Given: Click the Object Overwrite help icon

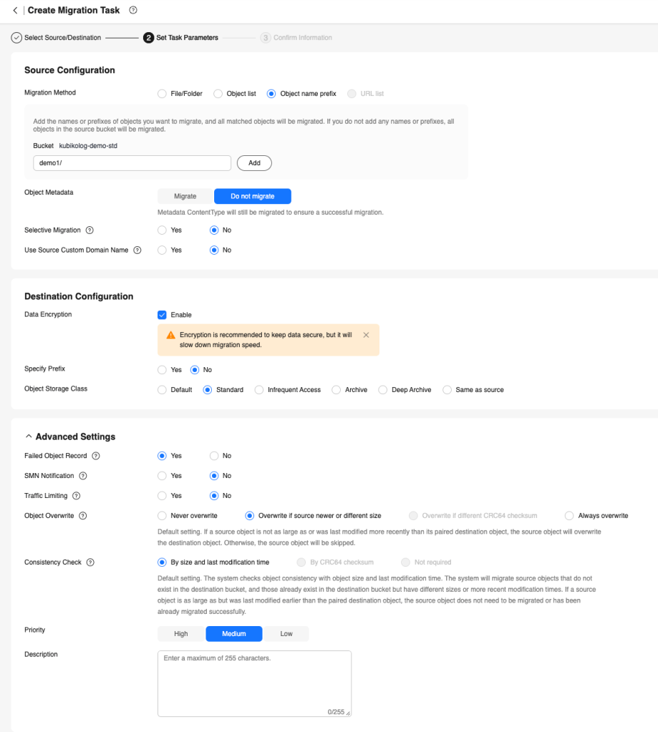Looking at the screenshot, I should point(83,516).
